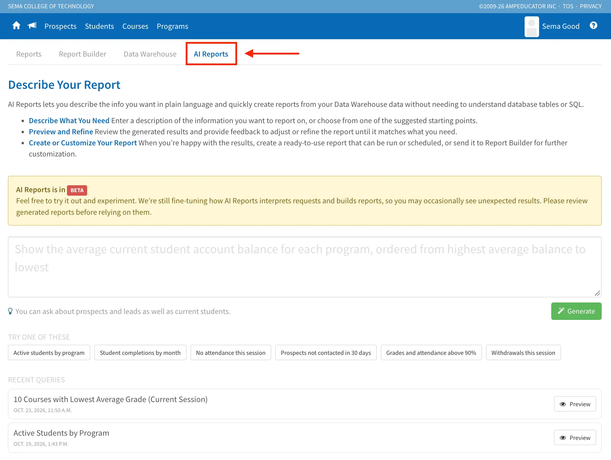Image resolution: width=611 pixels, height=460 pixels.
Task: Choose the Withdrawals this session suggestion
Action: pos(523,353)
